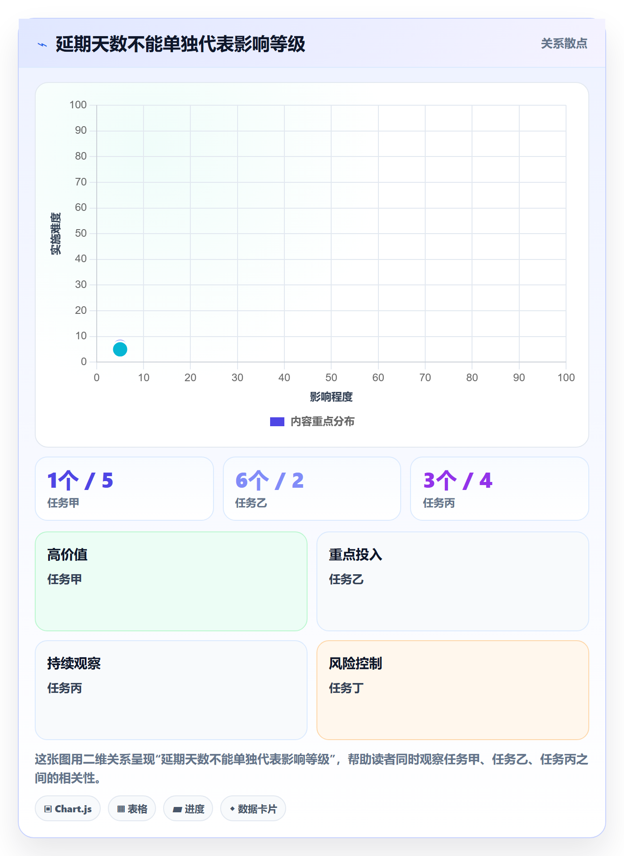Click the 关系散点 label in the header
The width and height of the screenshot is (624, 856).
tap(564, 44)
